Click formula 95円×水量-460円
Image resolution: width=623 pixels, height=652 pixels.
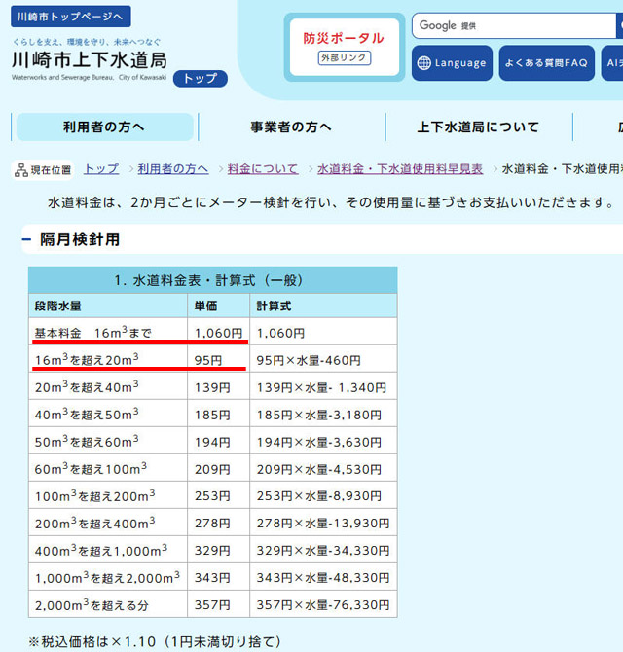[x=323, y=359]
